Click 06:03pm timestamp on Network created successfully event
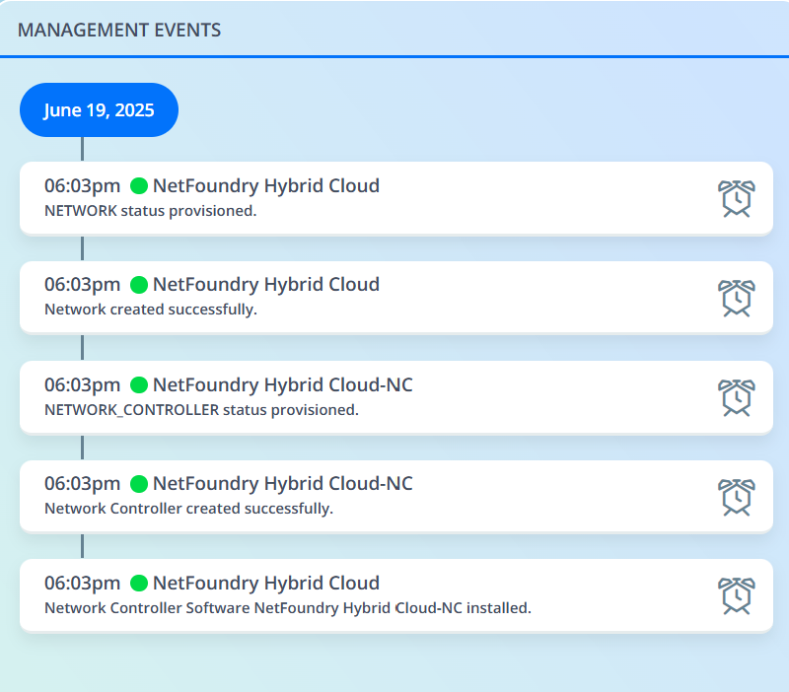This screenshot has width=789, height=692. click(83, 285)
